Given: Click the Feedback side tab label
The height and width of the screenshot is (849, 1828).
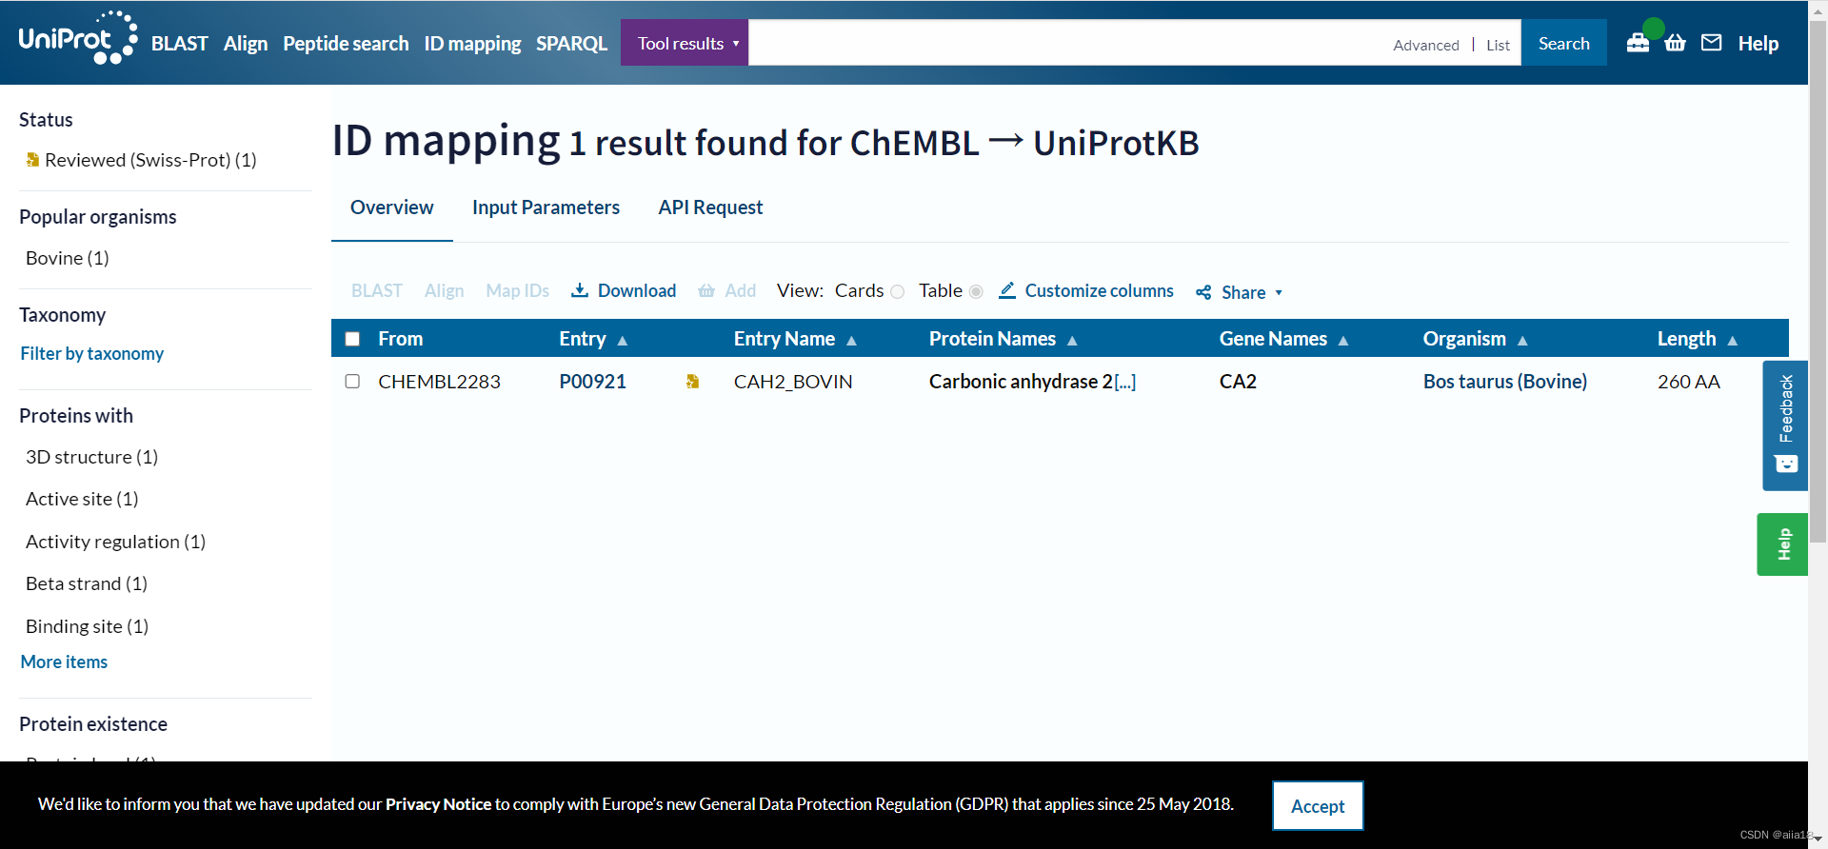Looking at the screenshot, I should pos(1786,408).
